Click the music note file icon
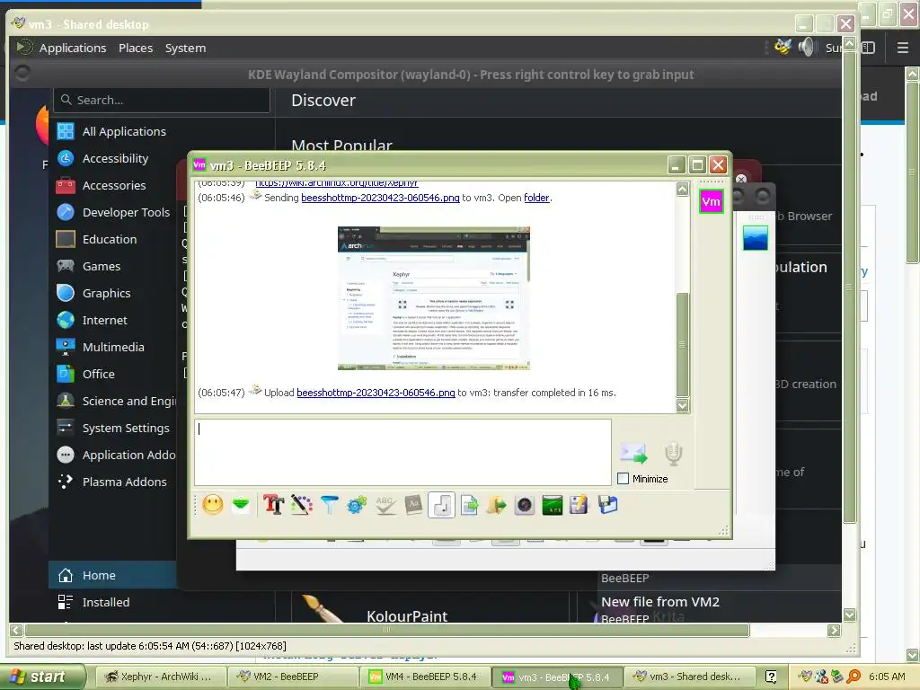Image resolution: width=920 pixels, height=690 pixels. point(441,505)
